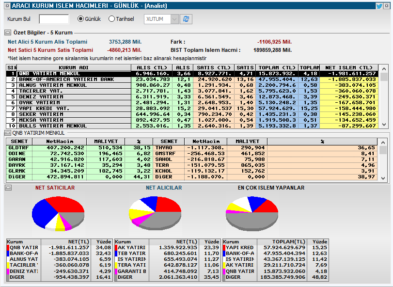The image size is (393, 287).
Task: Click the NET SATICILAR pie chart
Action: pos(58,214)
